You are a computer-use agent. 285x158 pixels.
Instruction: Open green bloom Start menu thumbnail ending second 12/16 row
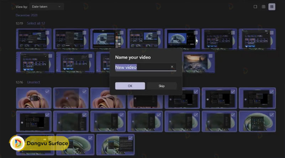point(257,121)
